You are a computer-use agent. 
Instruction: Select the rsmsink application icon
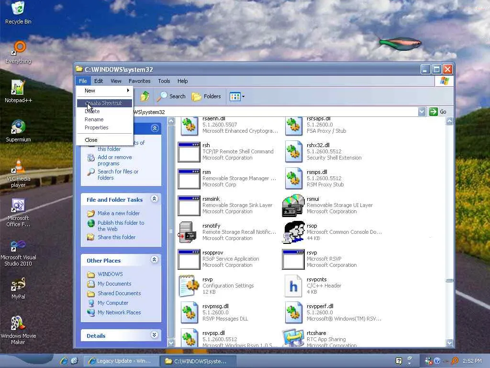(189, 206)
